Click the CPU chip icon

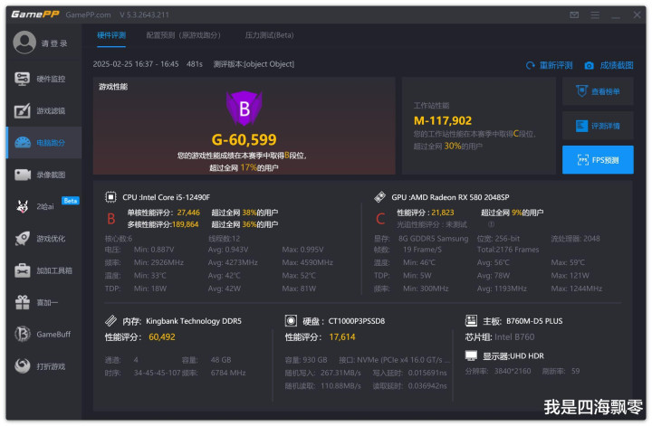coord(110,197)
